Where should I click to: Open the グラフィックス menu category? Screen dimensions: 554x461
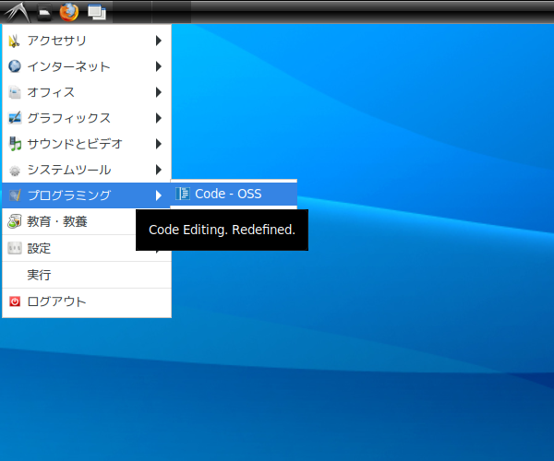[87, 118]
